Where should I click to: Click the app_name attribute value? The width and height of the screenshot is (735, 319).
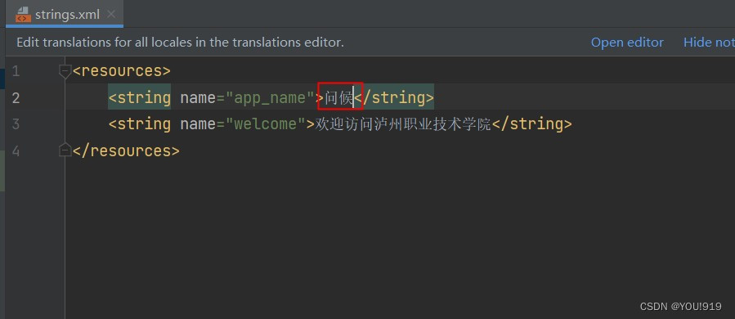(x=270, y=98)
